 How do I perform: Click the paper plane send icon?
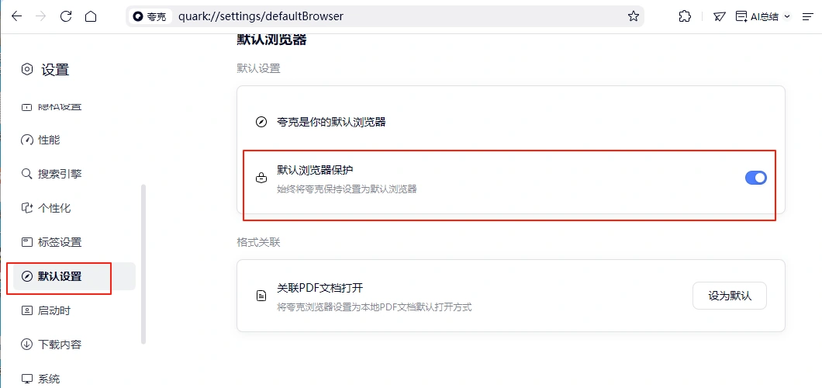[720, 16]
